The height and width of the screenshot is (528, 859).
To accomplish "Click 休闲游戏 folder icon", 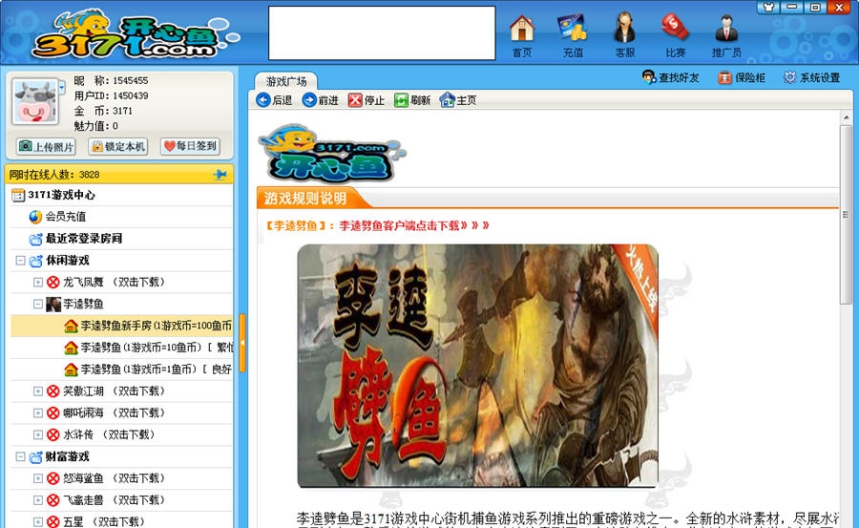I will pyautogui.click(x=35, y=261).
